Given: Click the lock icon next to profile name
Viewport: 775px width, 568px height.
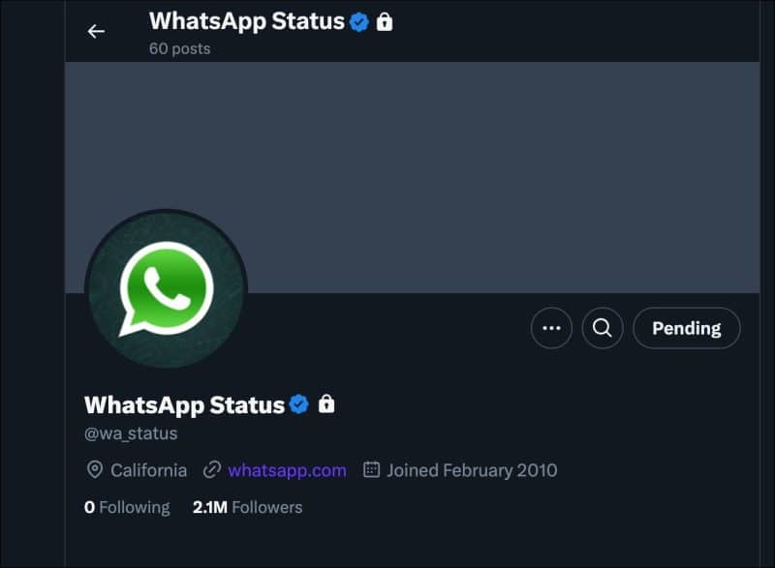Looking at the screenshot, I should 328,404.
